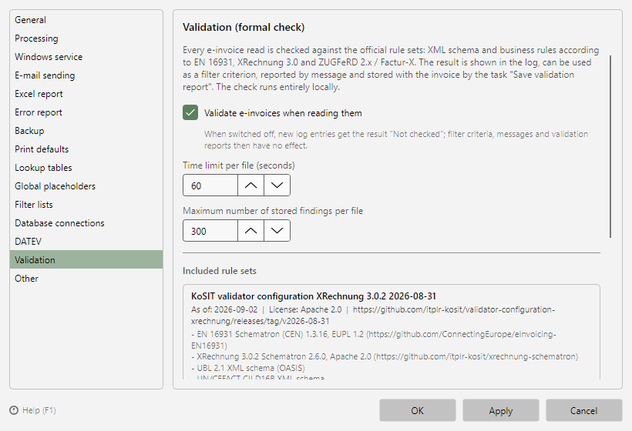The width and height of the screenshot is (632, 431).
Task: Decrease maximum stored findings per file
Action: [277, 231]
